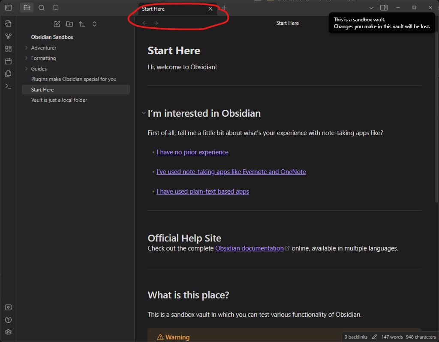Image resolution: width=439 pixels, height=342 pixels.
Task: Open the command palette
Action: tap(8, 85)
